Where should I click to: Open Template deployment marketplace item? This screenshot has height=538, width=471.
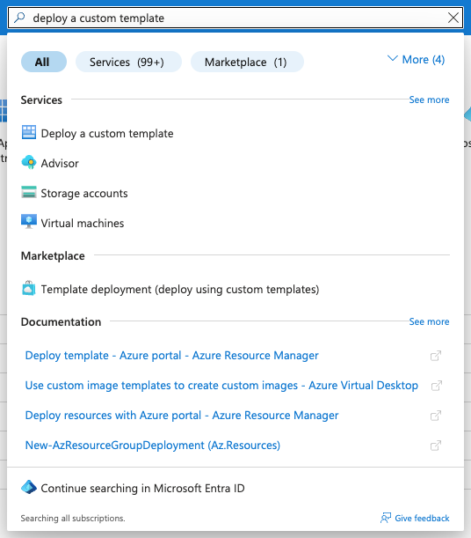coord(180,290)
